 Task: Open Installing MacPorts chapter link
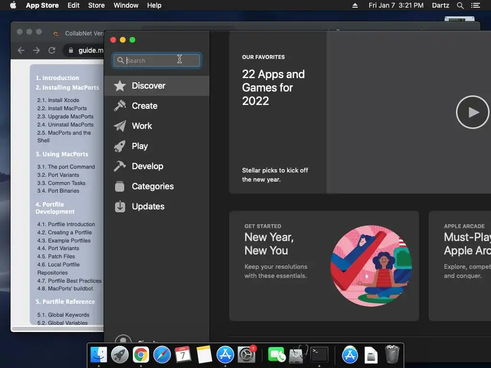click(67, 88)
